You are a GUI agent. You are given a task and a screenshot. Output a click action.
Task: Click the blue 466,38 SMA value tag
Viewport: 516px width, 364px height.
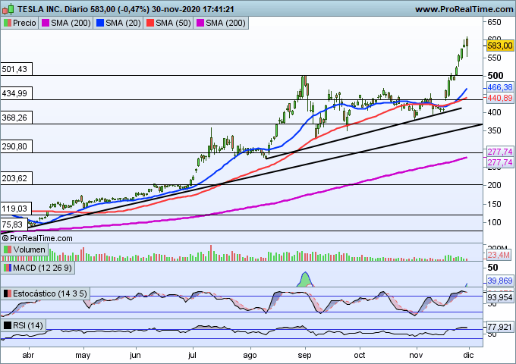(500, 87)
